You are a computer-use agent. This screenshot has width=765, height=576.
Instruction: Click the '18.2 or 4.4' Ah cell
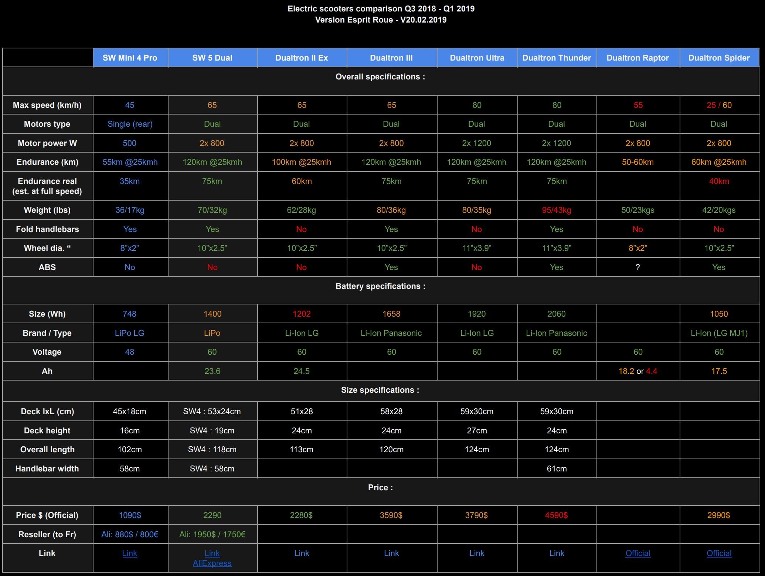(x=638, y=371)
